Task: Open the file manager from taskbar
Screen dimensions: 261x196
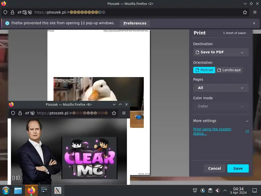Action: click(18, 190)
